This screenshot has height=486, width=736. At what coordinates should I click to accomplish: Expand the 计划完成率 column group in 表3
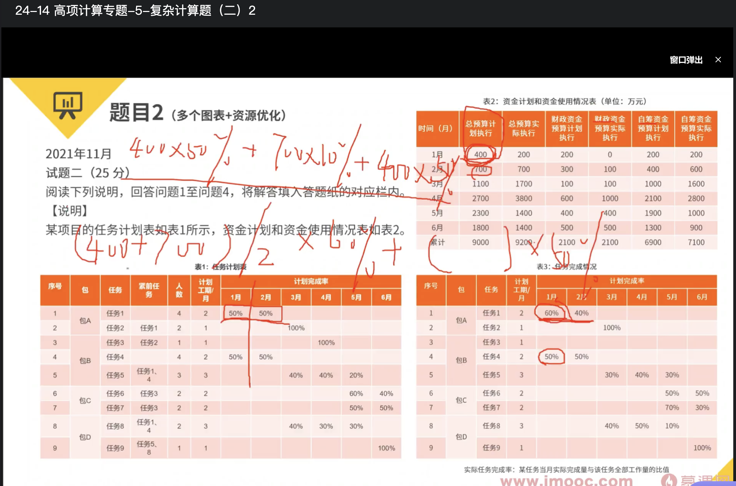coord(627,281)
